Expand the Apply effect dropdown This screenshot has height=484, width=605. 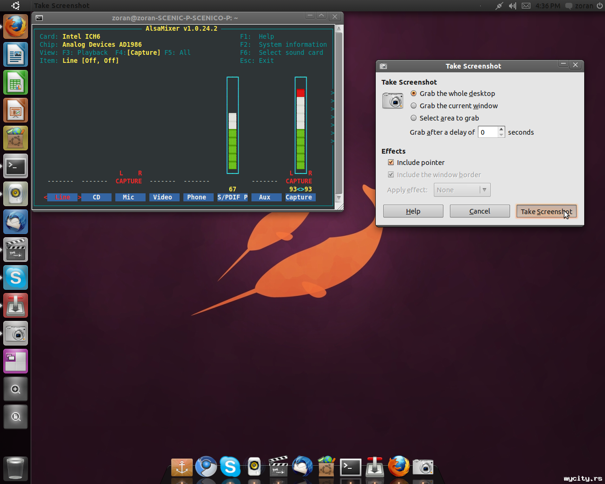[462, 190]
